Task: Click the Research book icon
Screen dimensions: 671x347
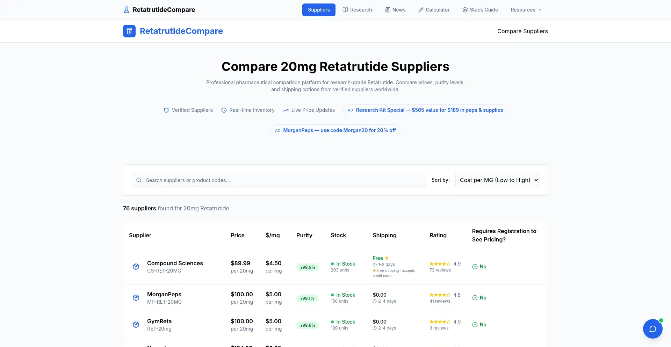Action: pyautogui.click(x=345, y=10)
